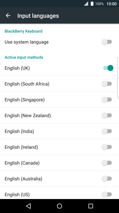Open recent apps square button

coord(90,206)
